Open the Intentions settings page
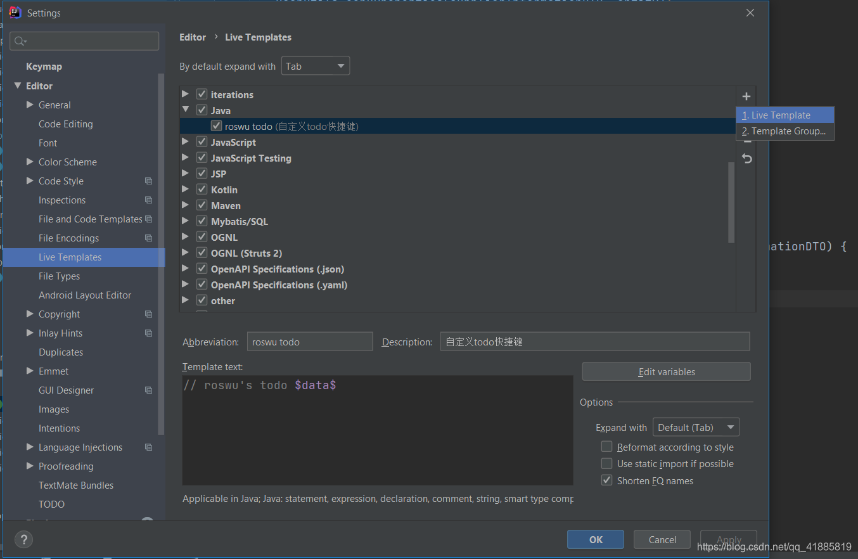Screen dimensions: 858x559 point(59,428)
